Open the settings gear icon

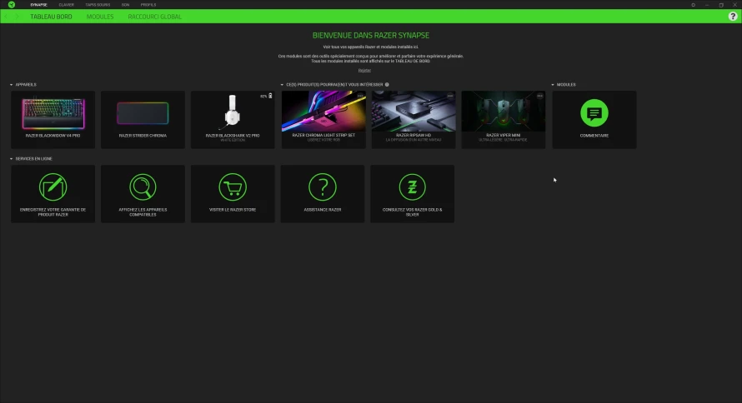[694, 5]
